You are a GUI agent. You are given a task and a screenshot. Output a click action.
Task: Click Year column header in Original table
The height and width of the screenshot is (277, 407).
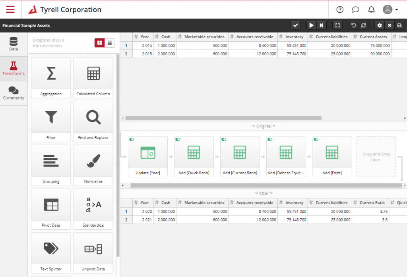tap(143, 37)
